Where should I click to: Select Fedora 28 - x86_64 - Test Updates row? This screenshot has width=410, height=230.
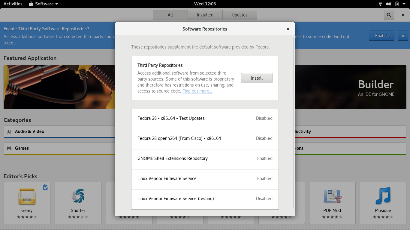[205, 119]
